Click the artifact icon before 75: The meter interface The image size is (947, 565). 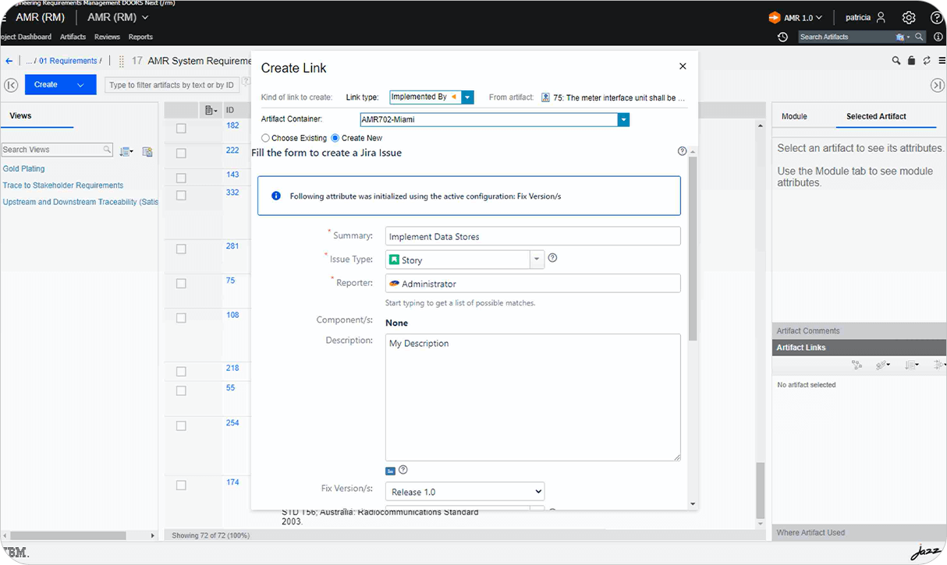coord(545,97)
